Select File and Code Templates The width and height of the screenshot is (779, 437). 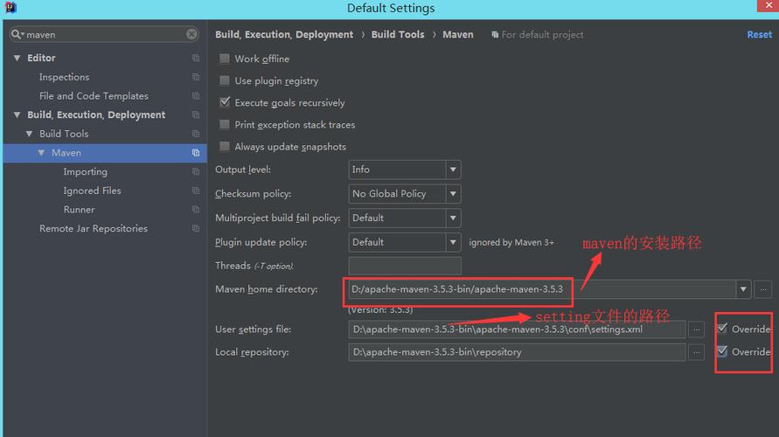pyautogui.click(x=94, y=96)
